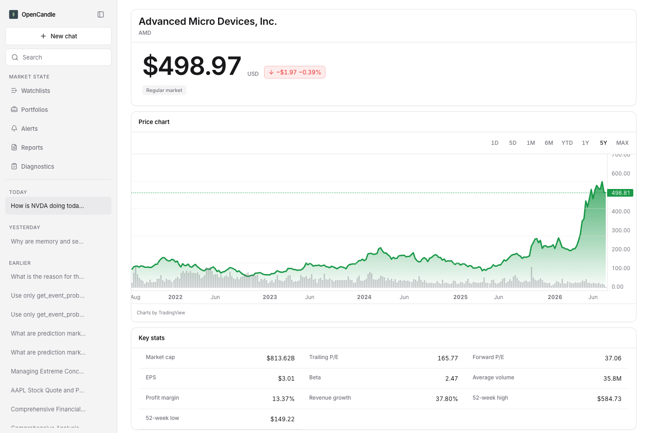The image size is (650, 433).
Task: Select the 1Y chart range
Action: (585, 143)
